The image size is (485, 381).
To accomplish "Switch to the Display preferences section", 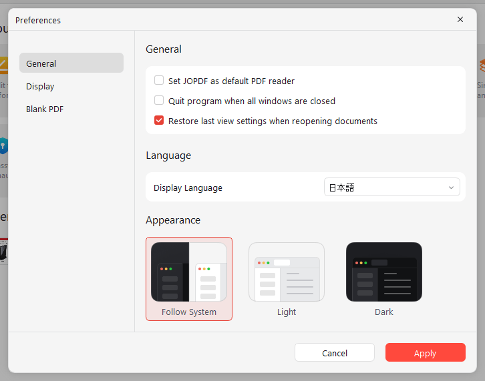I will (40, 86).
